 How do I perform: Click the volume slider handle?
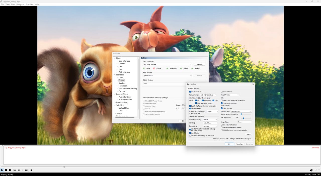pyautogui.click(x=316, y=170)
